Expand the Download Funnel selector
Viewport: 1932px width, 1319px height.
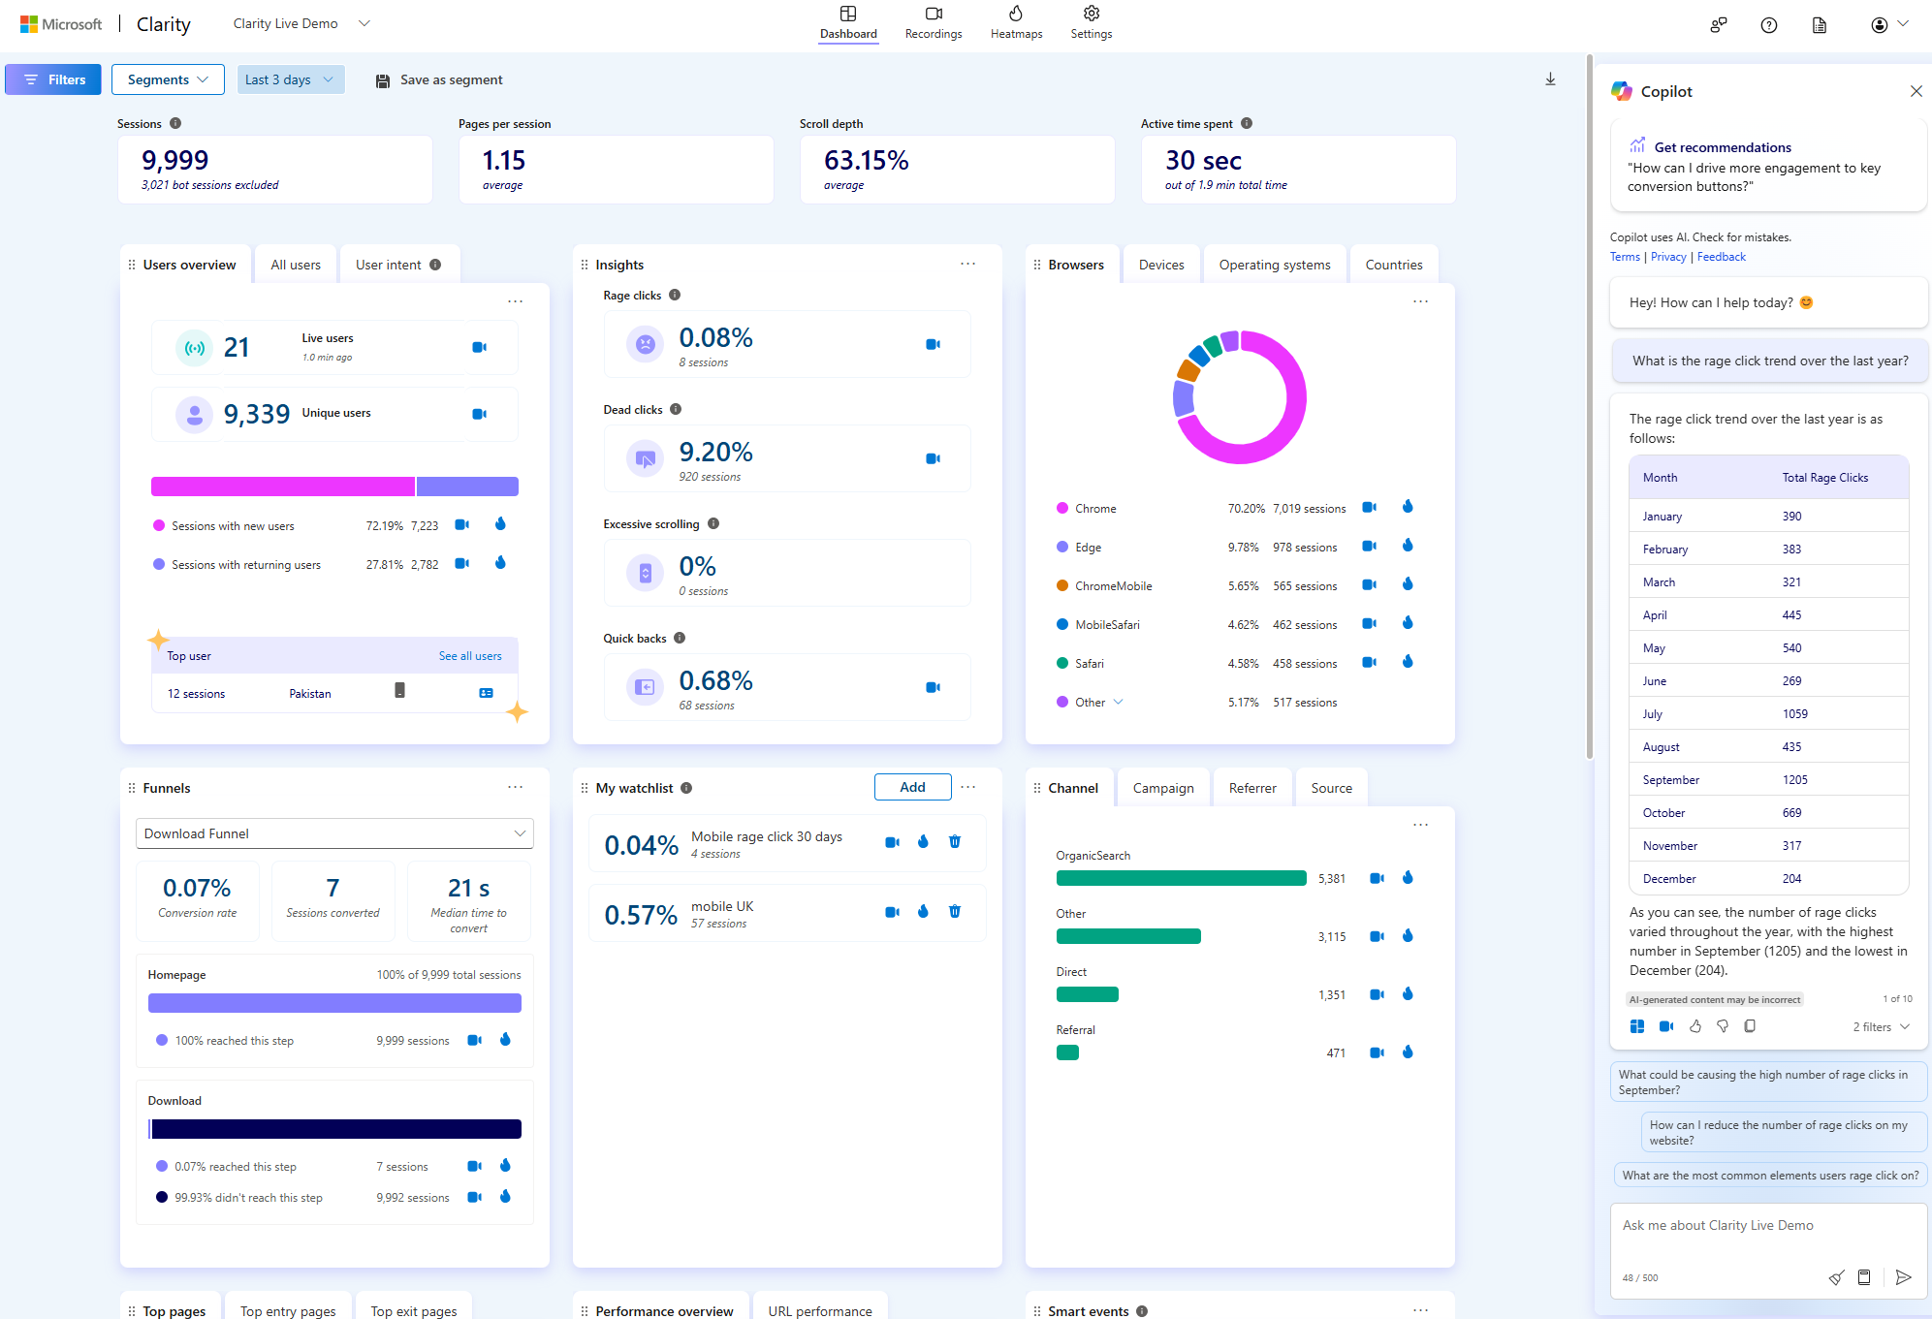[x=334, y=833]
